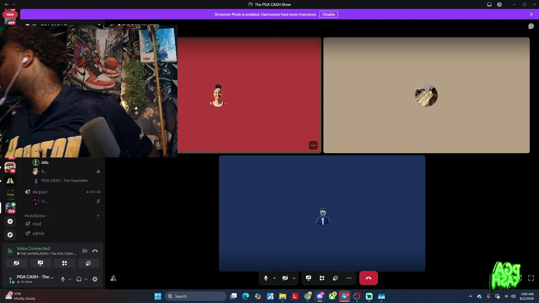Open the PGA CASH user profile panel
Screen dimensions: 539x303
point(31,279)
